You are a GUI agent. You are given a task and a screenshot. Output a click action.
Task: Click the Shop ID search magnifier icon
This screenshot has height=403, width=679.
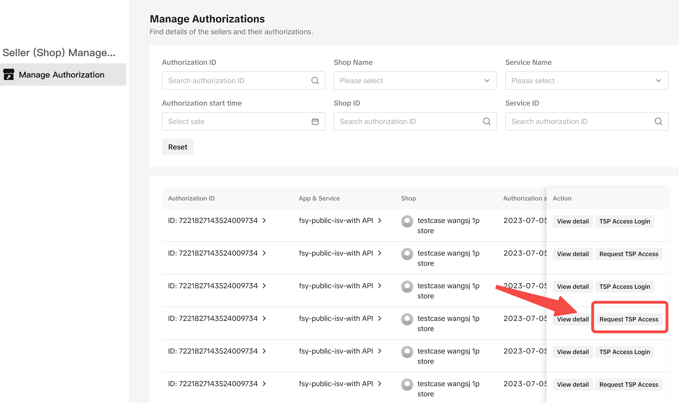pyautogui.click(x=486, y=121)
